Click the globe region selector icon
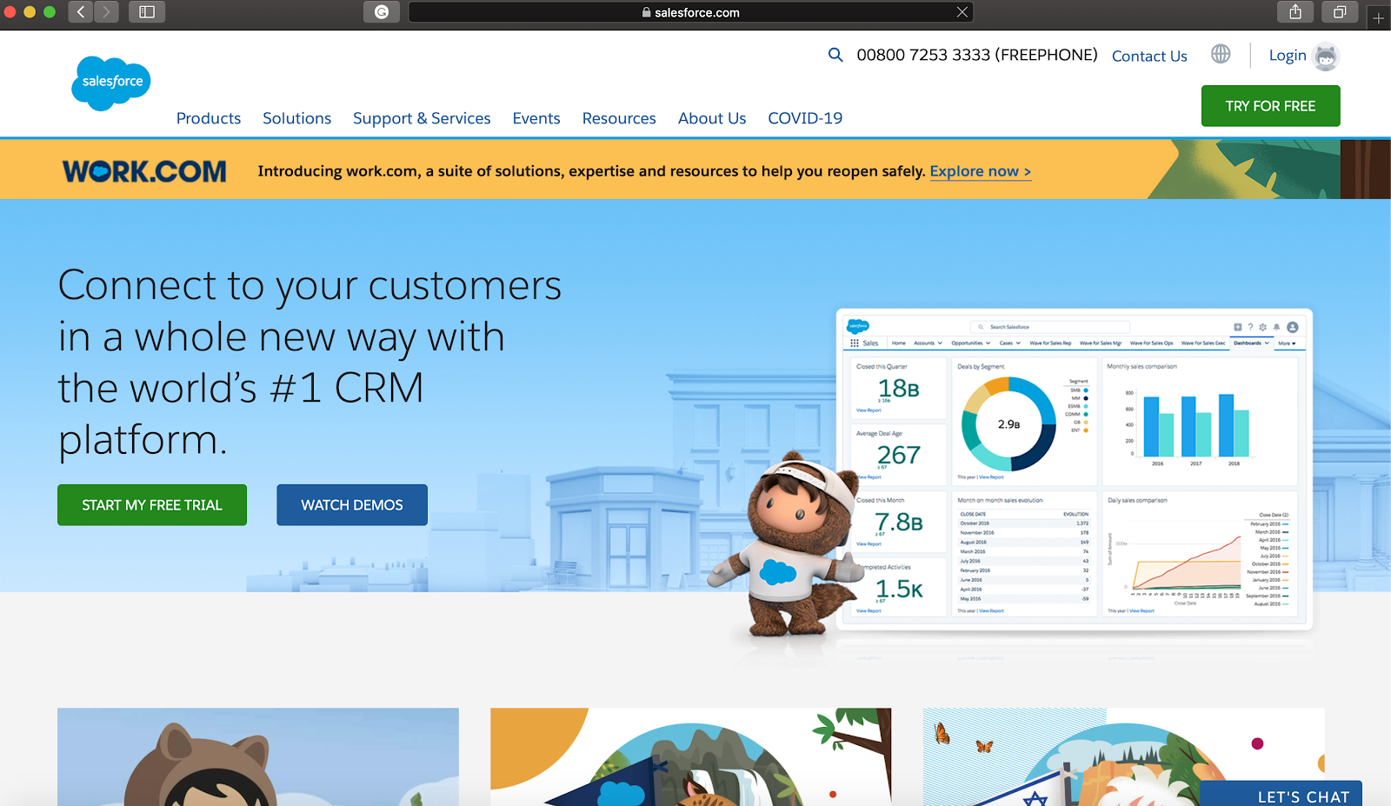Screen dimensions: 1391x806 pyautogui.click(x=1221, y=54)
